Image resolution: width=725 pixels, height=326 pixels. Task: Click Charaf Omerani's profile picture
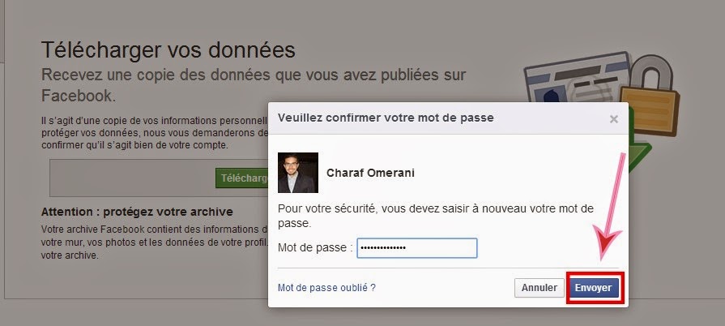297,173
